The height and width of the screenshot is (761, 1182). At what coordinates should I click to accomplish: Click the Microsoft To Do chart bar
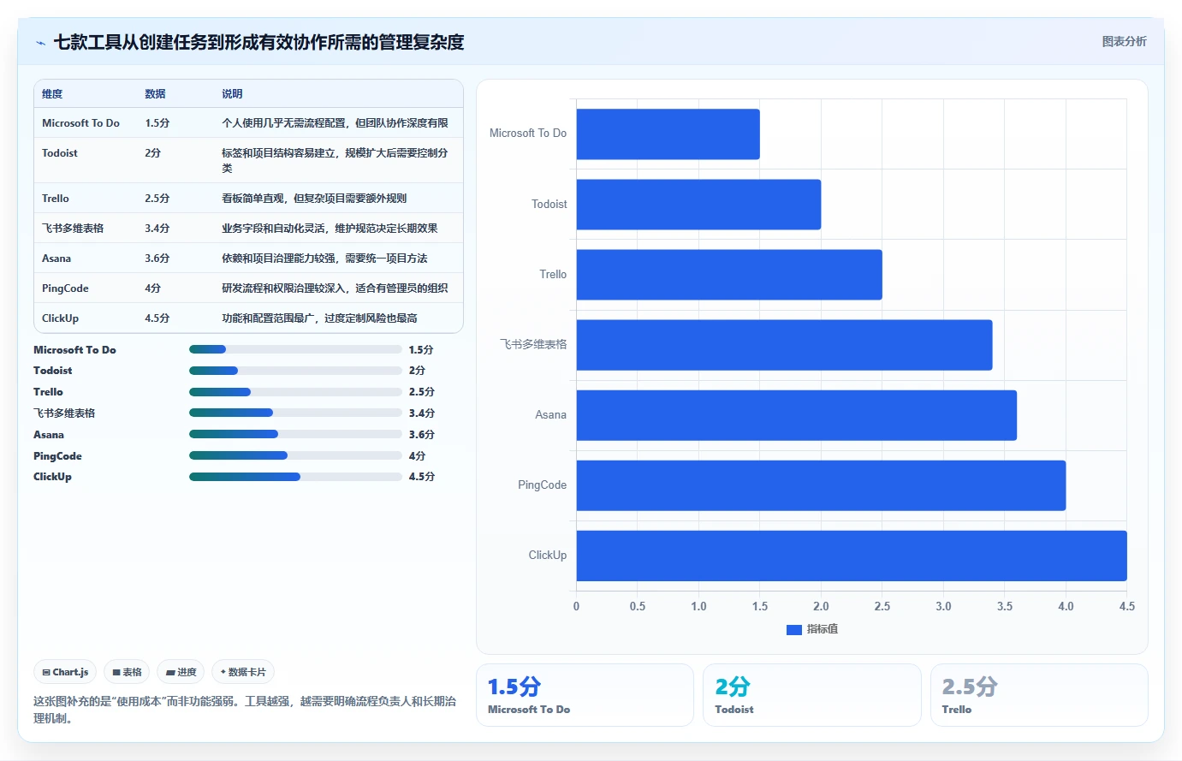(x=668, y=134)
